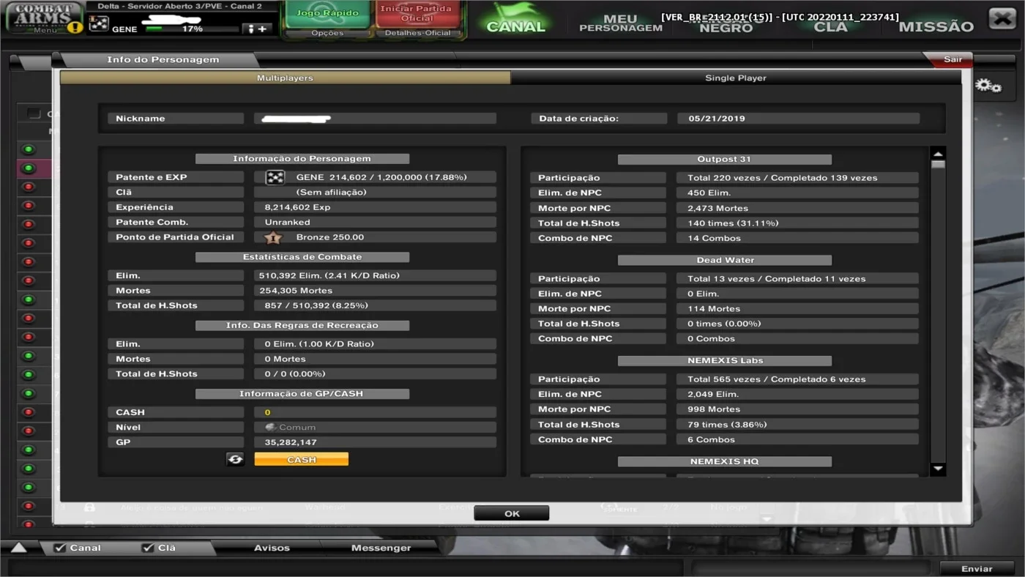This screenshot has width=1025, height=577.
Task: Click the Enviar send button
Action: pyautogui.click(x=977, y=568)
